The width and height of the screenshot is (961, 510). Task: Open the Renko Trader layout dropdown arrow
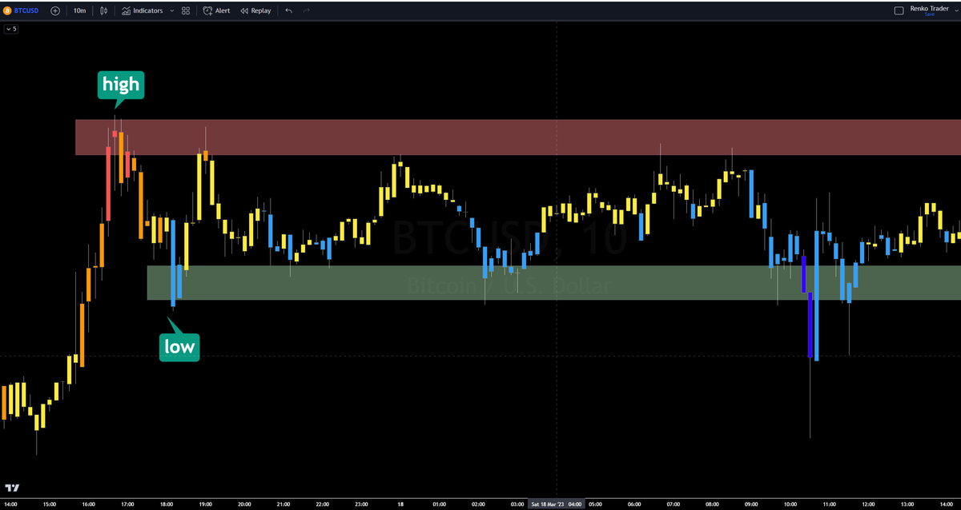click(956, 10)
